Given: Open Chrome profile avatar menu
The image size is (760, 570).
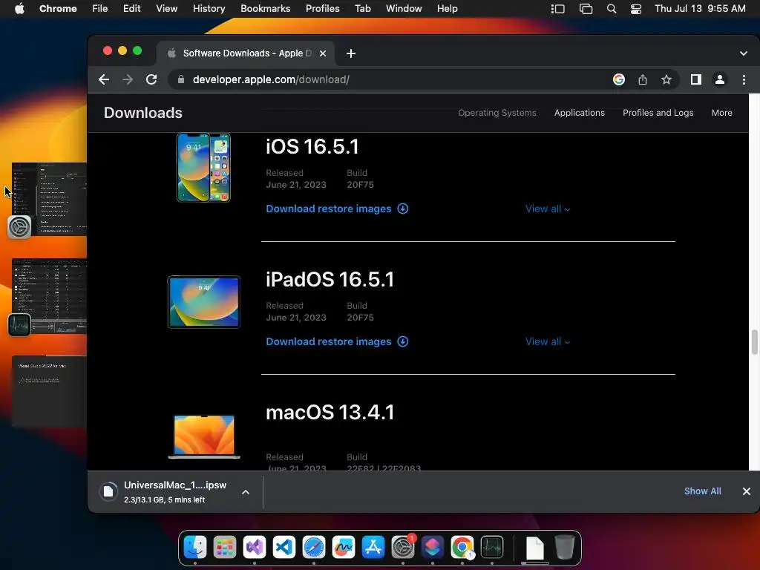Looking at the screenshot, I should [720, 79].
